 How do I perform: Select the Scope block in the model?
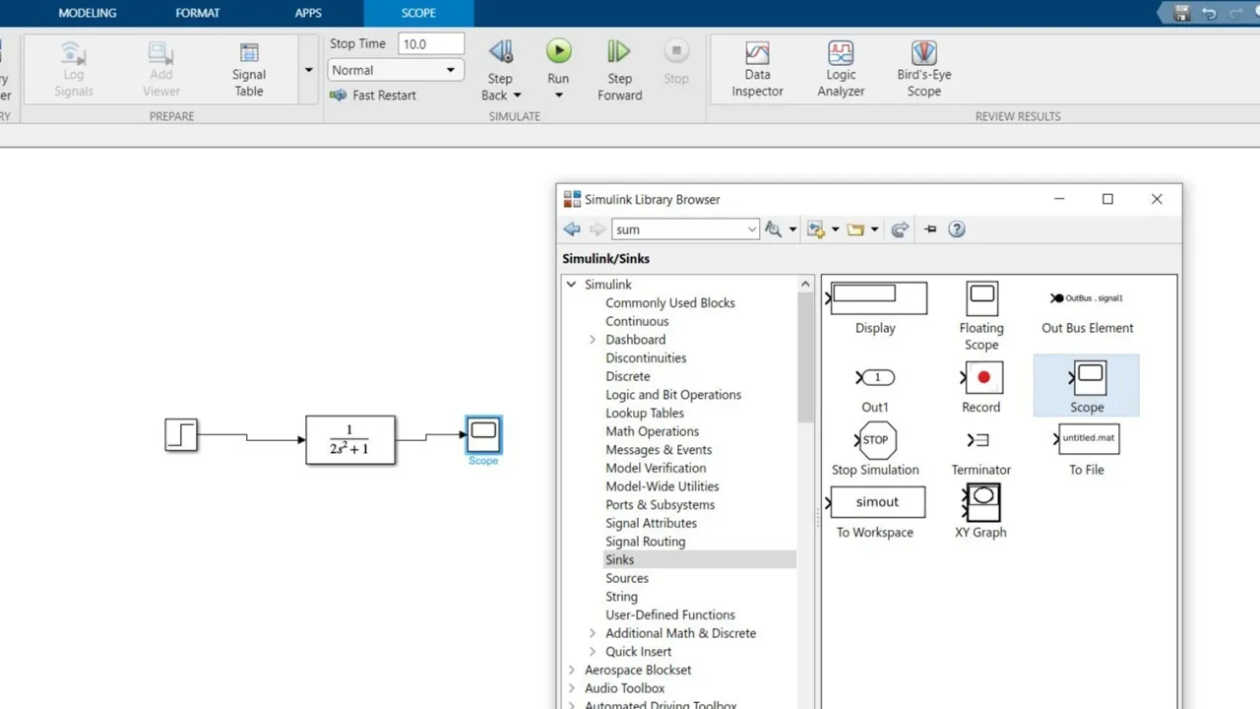click(483, 433)
